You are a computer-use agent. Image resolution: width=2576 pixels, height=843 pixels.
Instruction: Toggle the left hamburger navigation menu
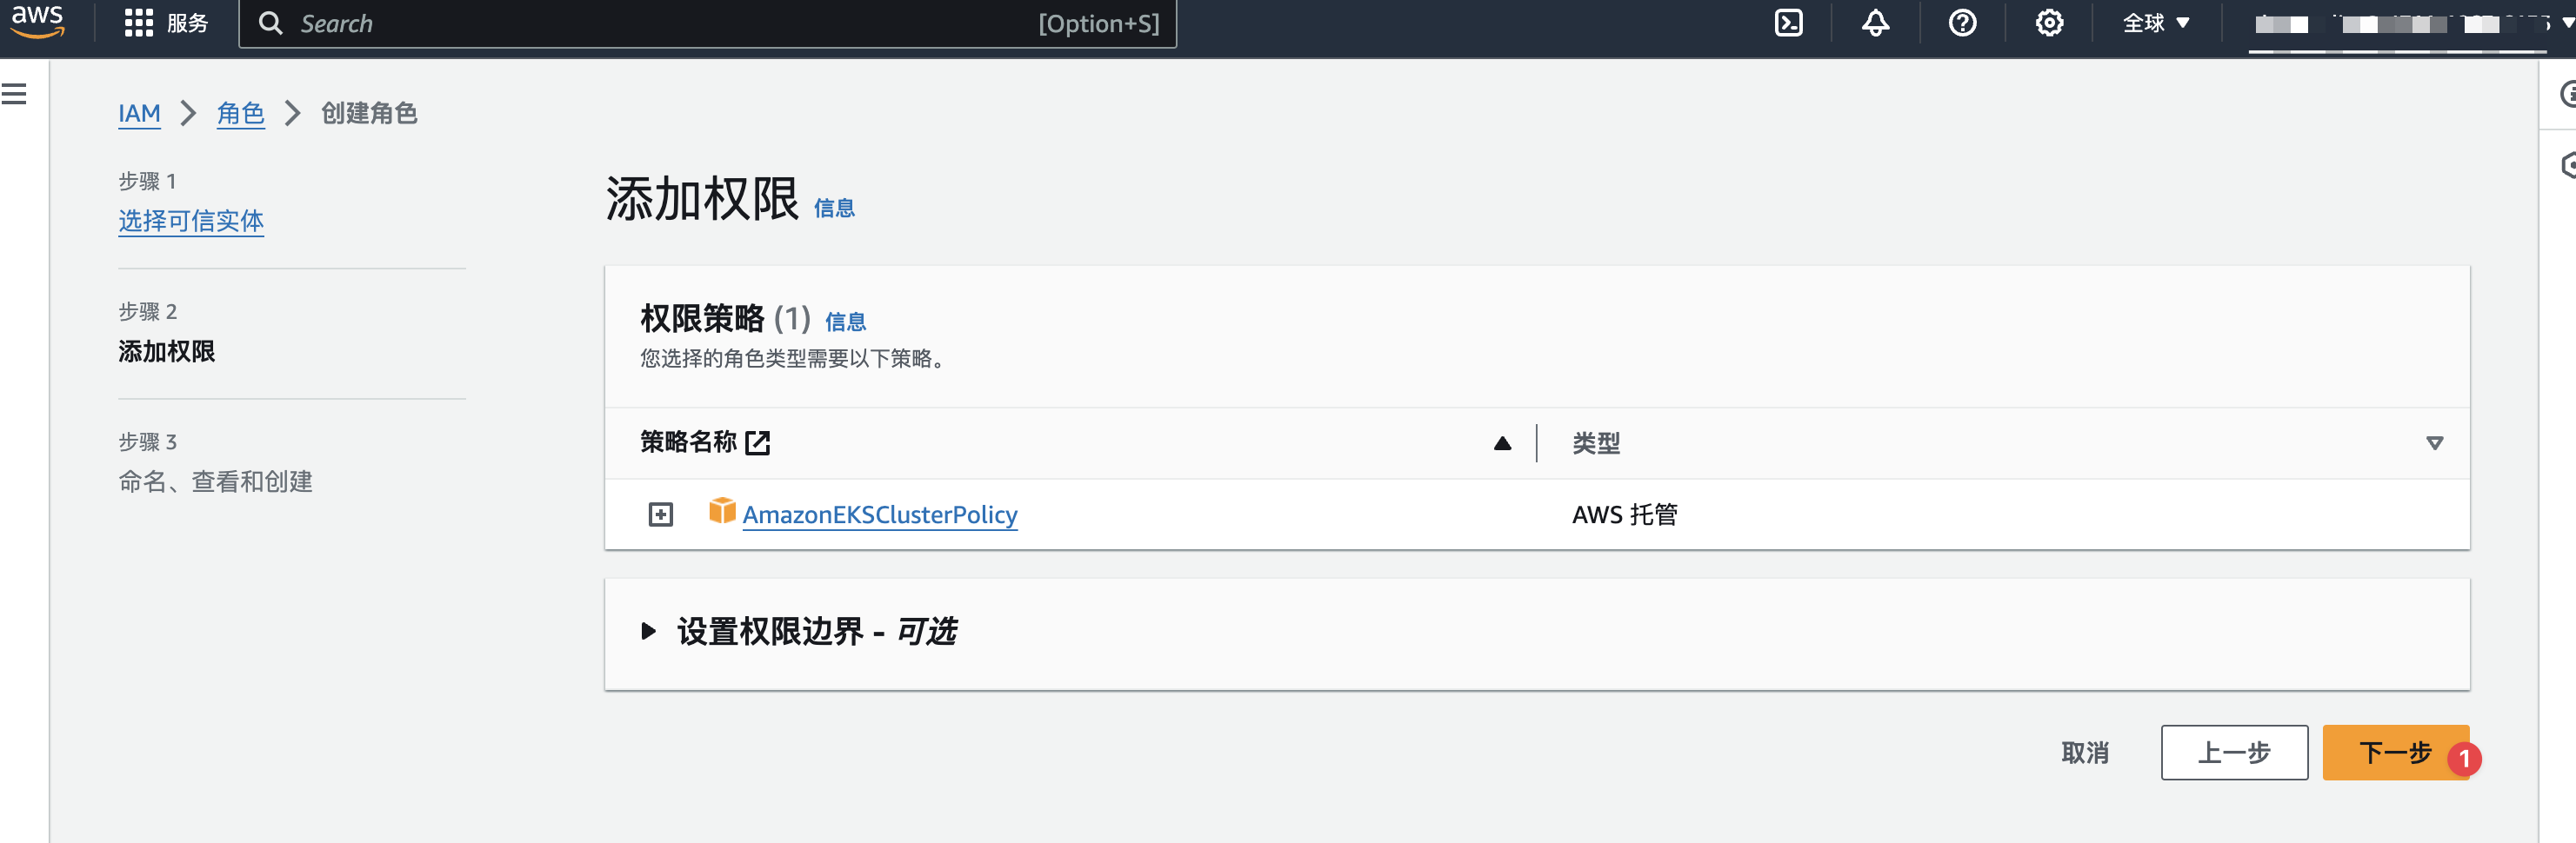point(14,94)
